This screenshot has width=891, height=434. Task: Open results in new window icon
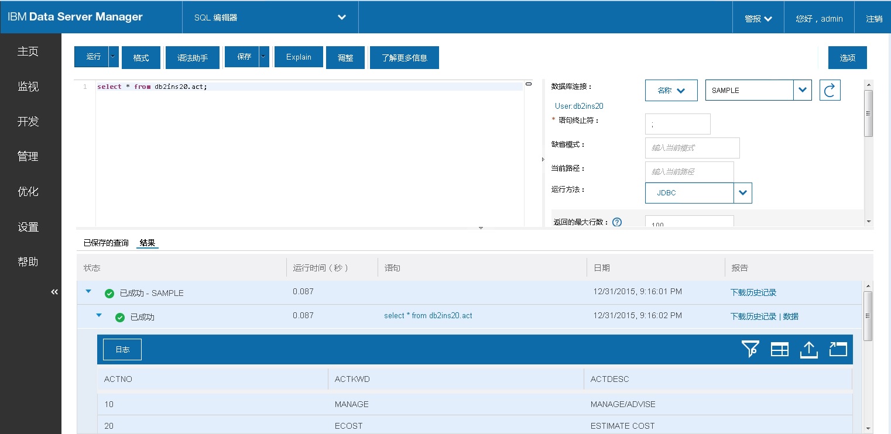838,349
